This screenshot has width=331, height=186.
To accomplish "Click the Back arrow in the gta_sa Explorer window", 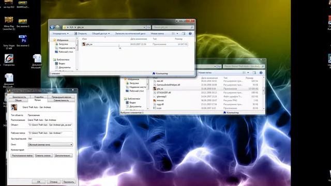I will [x=52, y=27].
